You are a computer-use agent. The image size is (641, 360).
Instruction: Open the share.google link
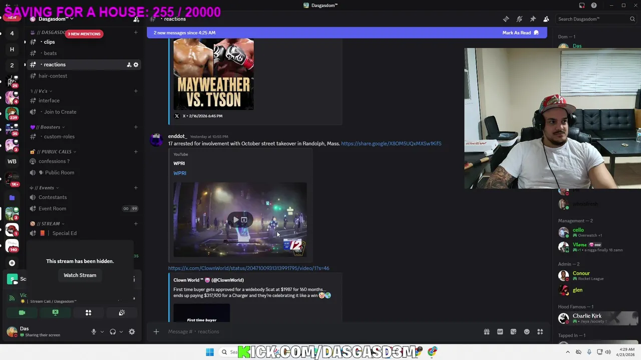391,143
